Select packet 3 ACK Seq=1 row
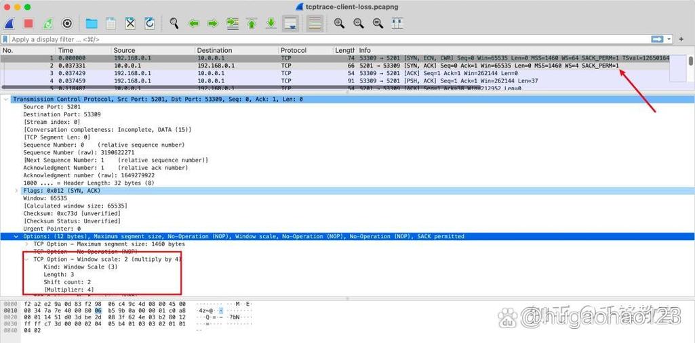This screenshot has width=695, height=343. coord(335,73)
